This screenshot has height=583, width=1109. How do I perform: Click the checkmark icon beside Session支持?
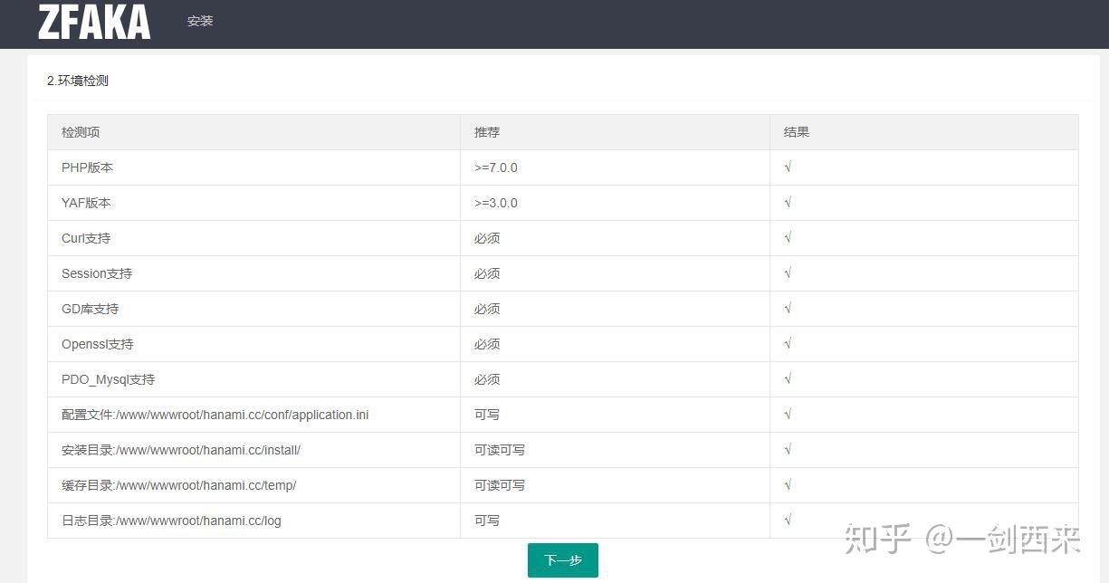coord(787,272)
